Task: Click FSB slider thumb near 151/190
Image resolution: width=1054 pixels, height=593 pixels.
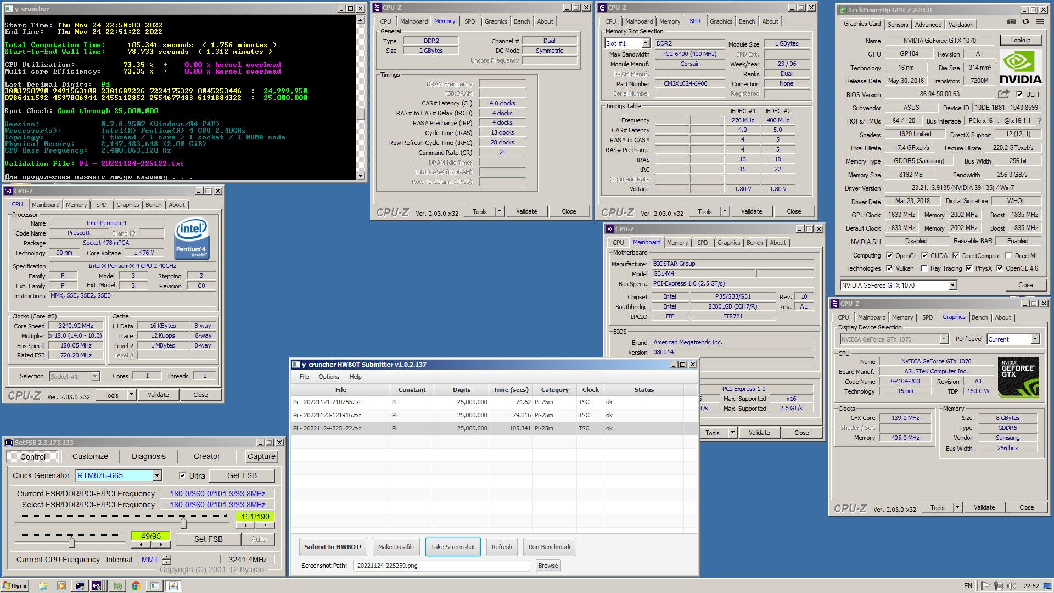Action: pyautogui.click(x=183, y=522)
